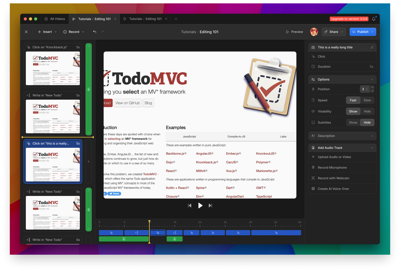Open the Record dropdown

(74, 32)
